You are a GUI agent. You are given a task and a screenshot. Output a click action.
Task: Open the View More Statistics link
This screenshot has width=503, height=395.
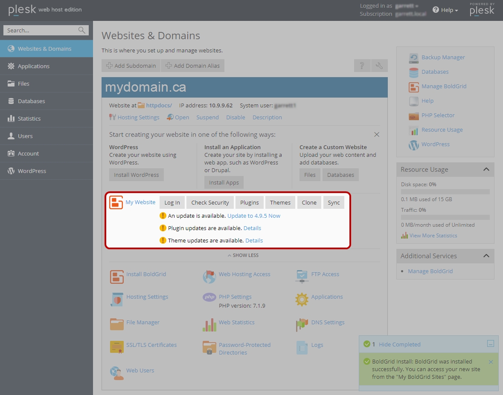click(x=433, y=236)
